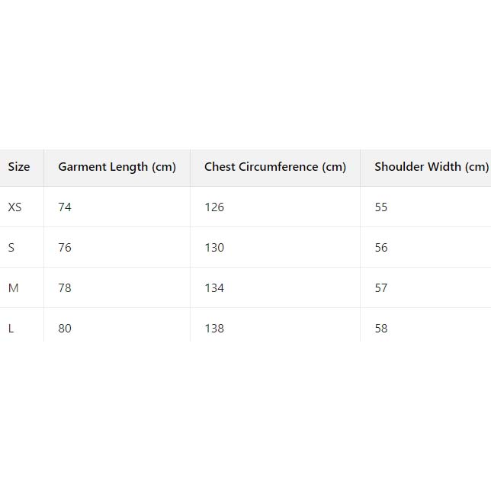Select garment length value 76
The height and width of the screenshot is (491, 491).
pyautogui.click(x=65, y=248)
